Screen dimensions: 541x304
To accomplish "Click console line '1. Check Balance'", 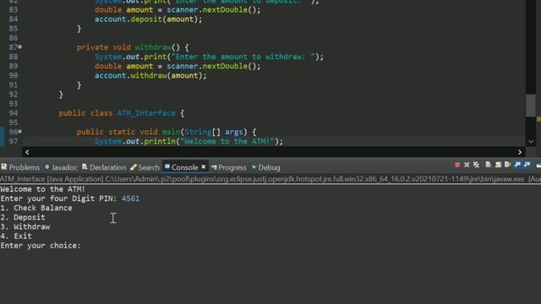I will (36, 208).
